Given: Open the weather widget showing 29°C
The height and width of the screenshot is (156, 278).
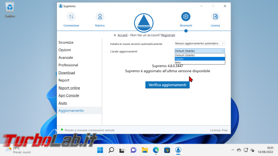Looking at the screenshot, I should pyautogui.click(x=18, y=150).
